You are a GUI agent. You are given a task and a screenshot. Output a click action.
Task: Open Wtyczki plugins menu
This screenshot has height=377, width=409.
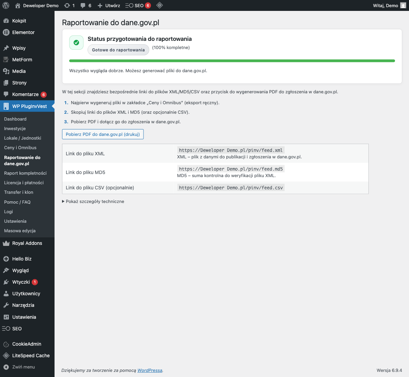[x=21, y=282]
